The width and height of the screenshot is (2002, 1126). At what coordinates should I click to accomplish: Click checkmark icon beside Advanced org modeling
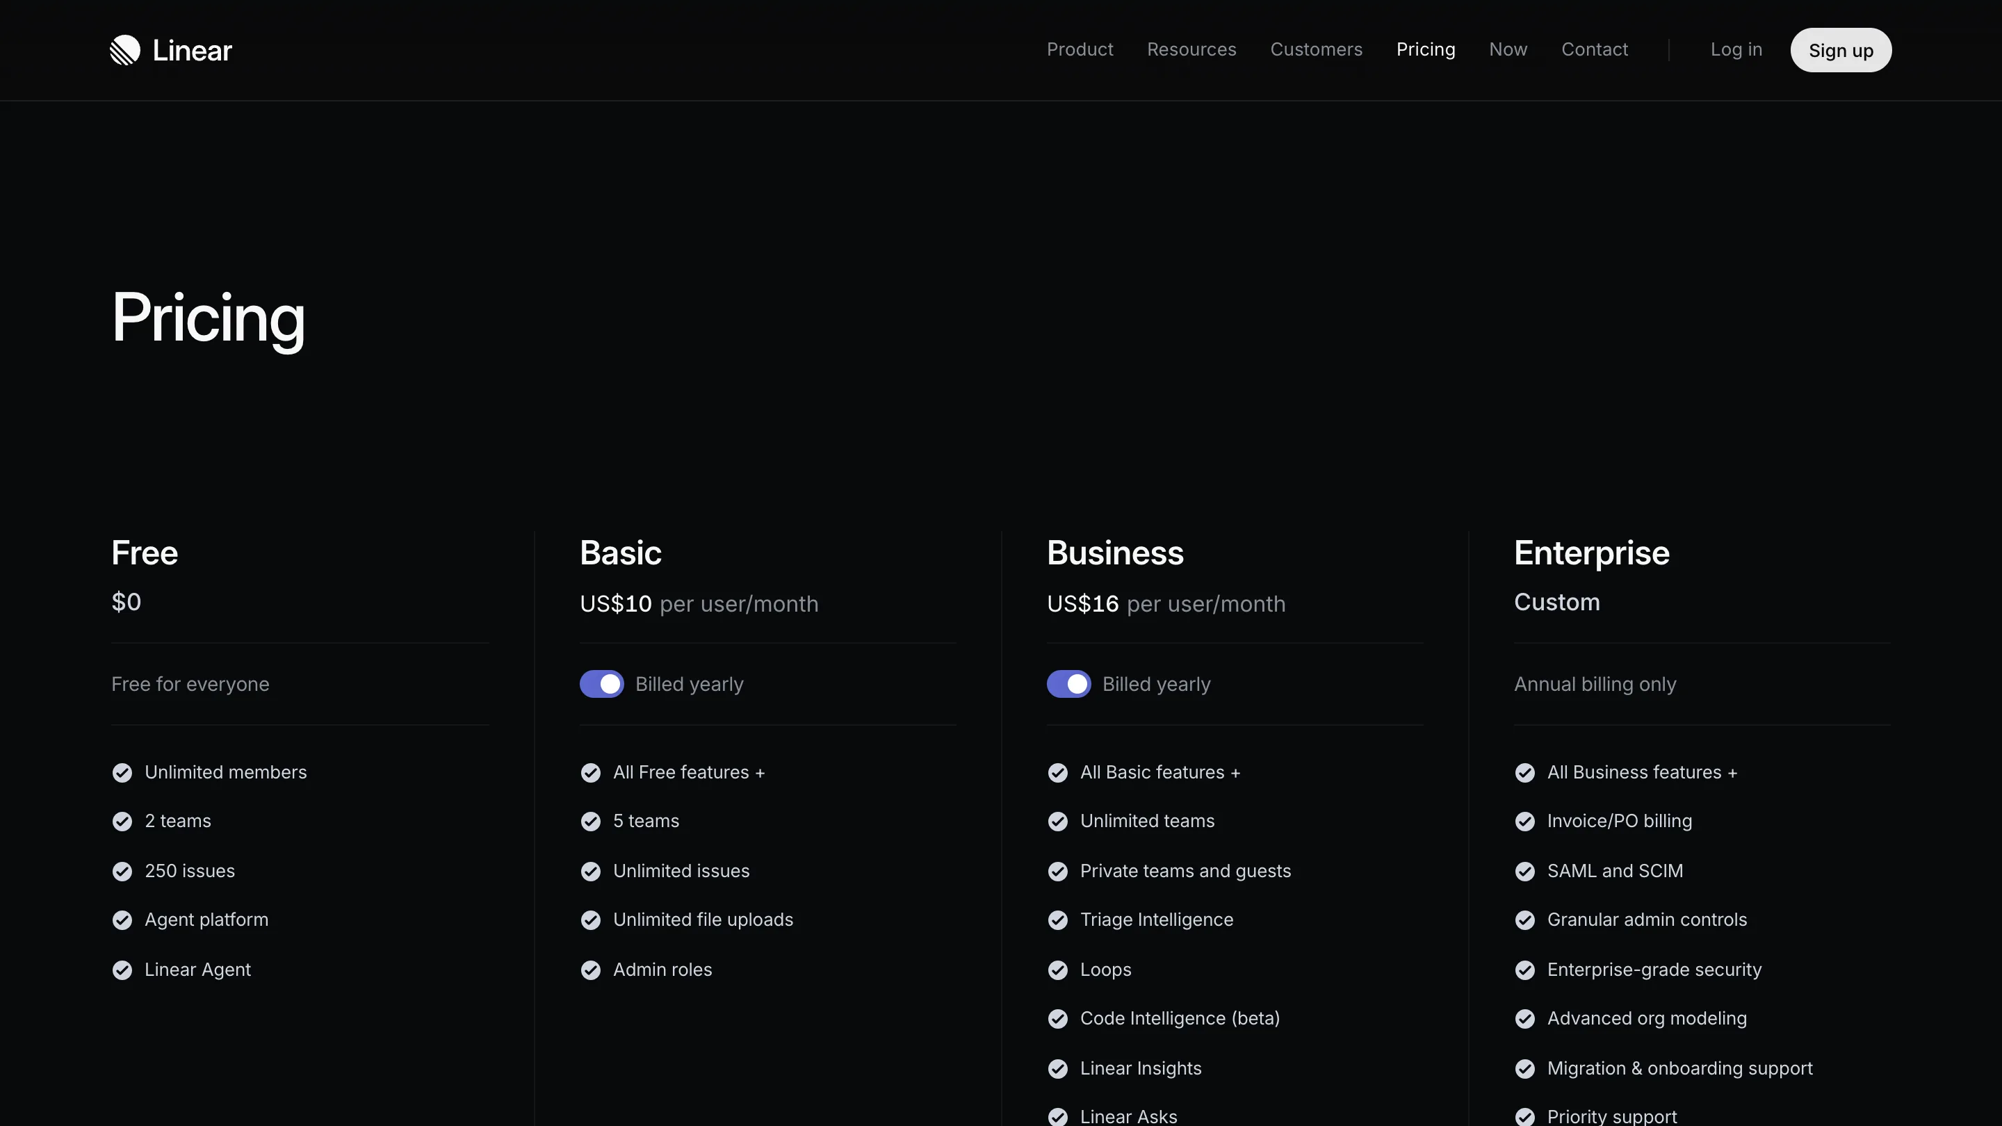tap(1525, 1019)
